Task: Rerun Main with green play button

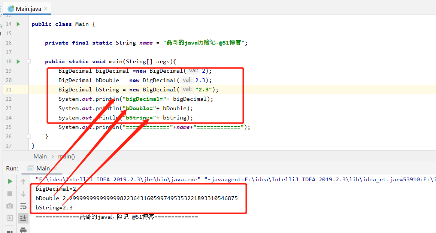Action: coord(10,181)
